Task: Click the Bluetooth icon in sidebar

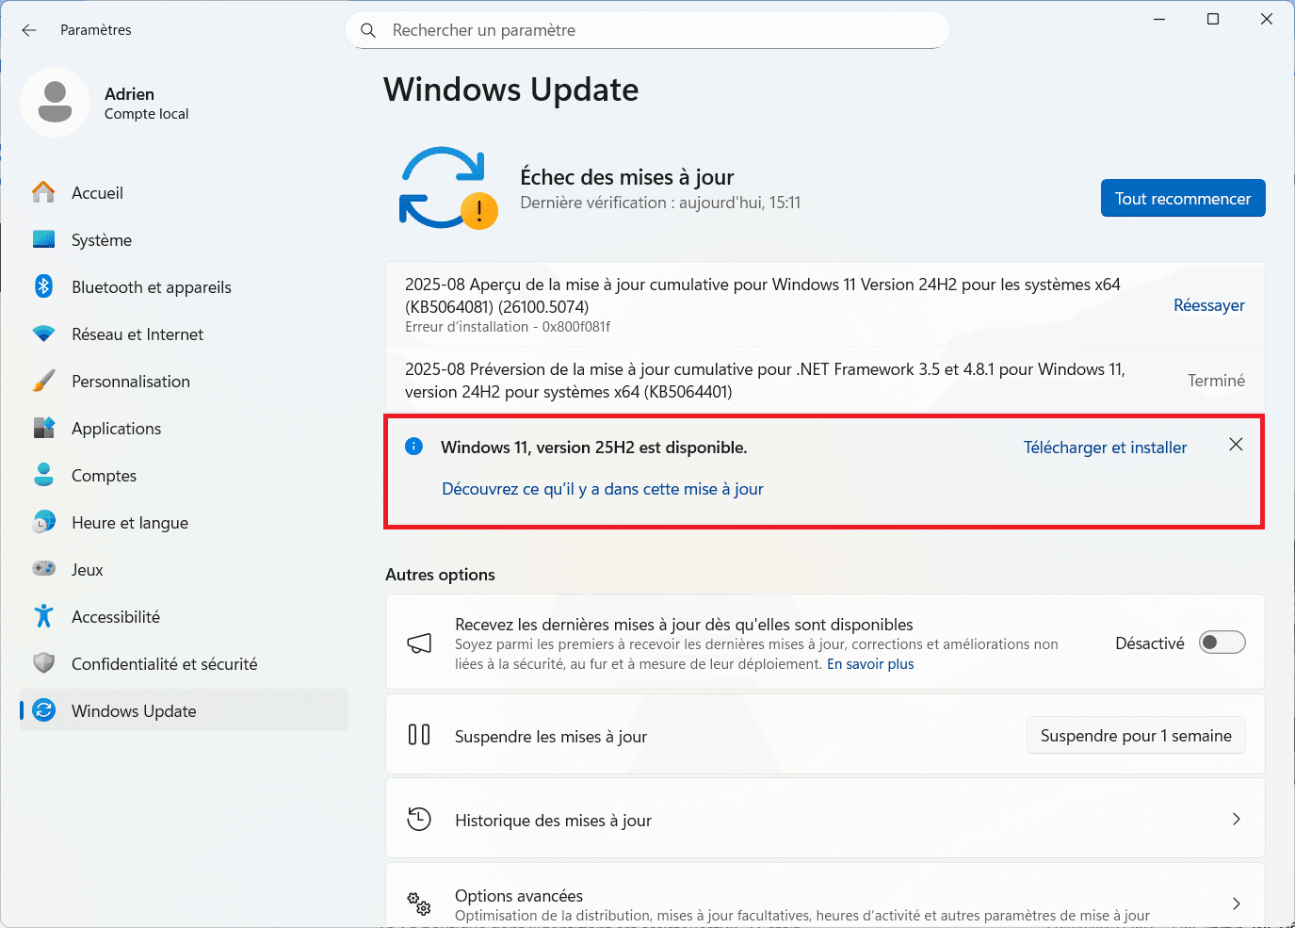Action: [43, 286]
